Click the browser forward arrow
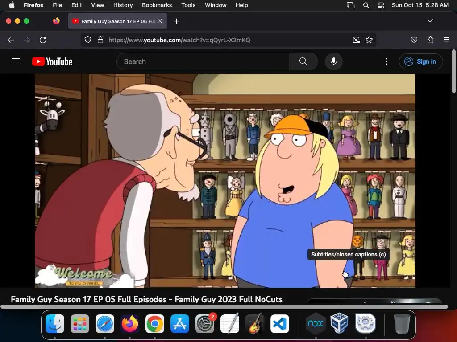Image resolution: width=457 pixels, height=342 pixels. pyautogui.click(x=26, y=40)
